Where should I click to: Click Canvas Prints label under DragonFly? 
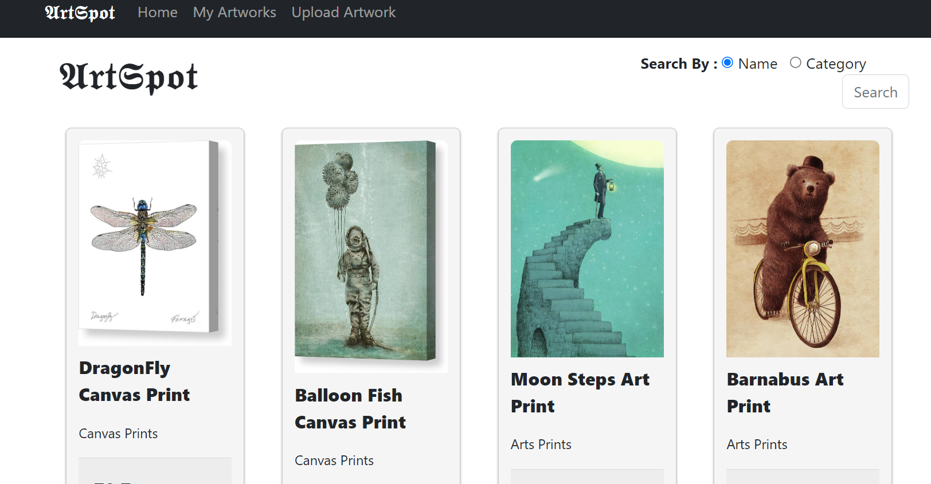tap(118, 434)
